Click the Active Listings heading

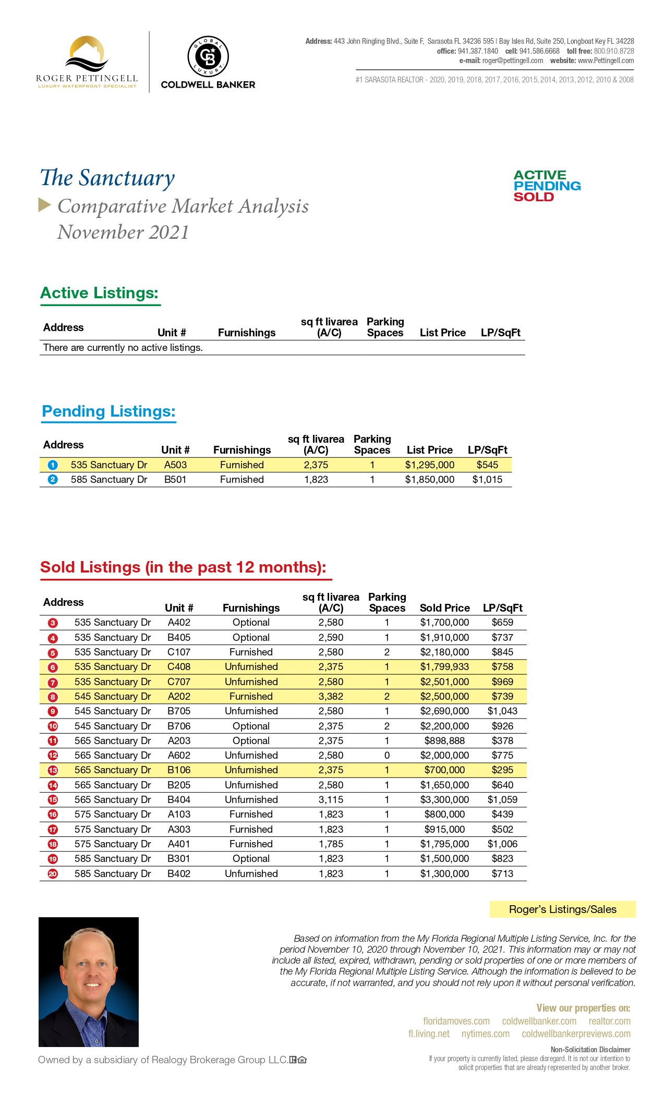click(100, 293)
